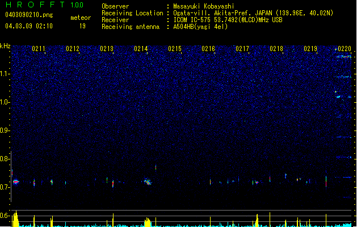Click the 0220 time marker label
357x227 pixels.
pos(345,49)
